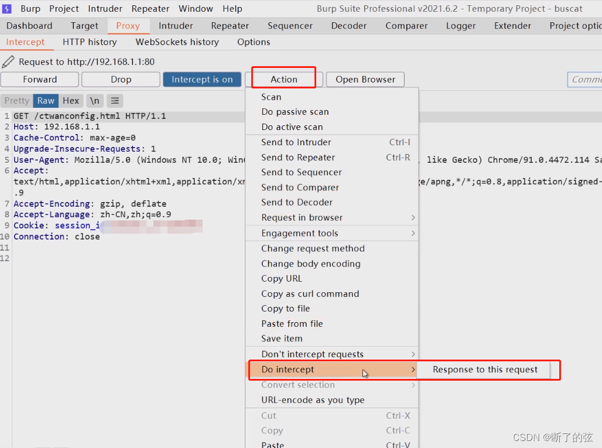
Task: Expand the Do intercept submenu
Action: pyautogui.click(x=331, y=370)
